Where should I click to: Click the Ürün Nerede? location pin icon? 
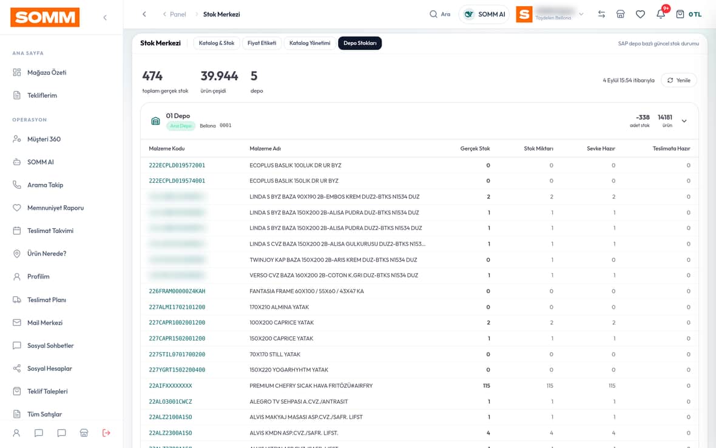tap(17, 254)
